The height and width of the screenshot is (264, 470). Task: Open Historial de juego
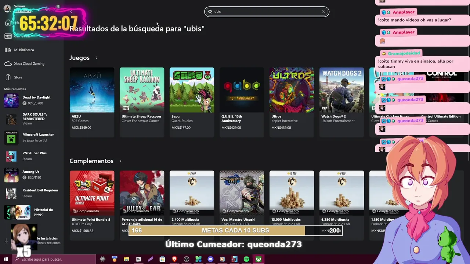coord(32,212)
